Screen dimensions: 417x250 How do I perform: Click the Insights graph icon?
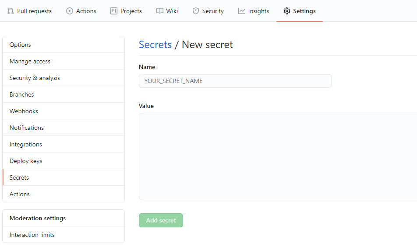pos(241,11)
